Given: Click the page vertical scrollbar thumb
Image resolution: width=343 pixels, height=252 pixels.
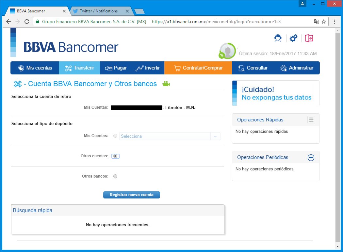Looking at the screenshot, I should click(337, 138).
